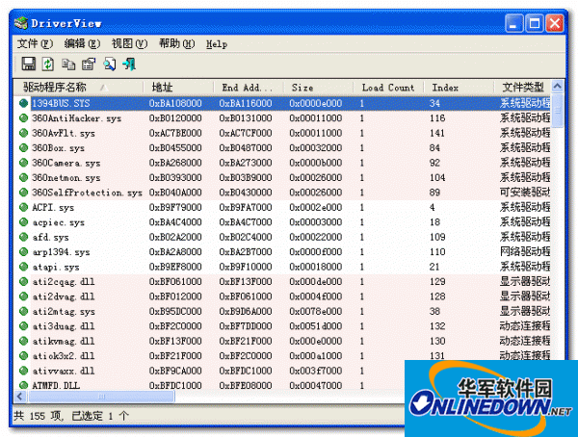Sort by End Add... column header

[249, 88]
